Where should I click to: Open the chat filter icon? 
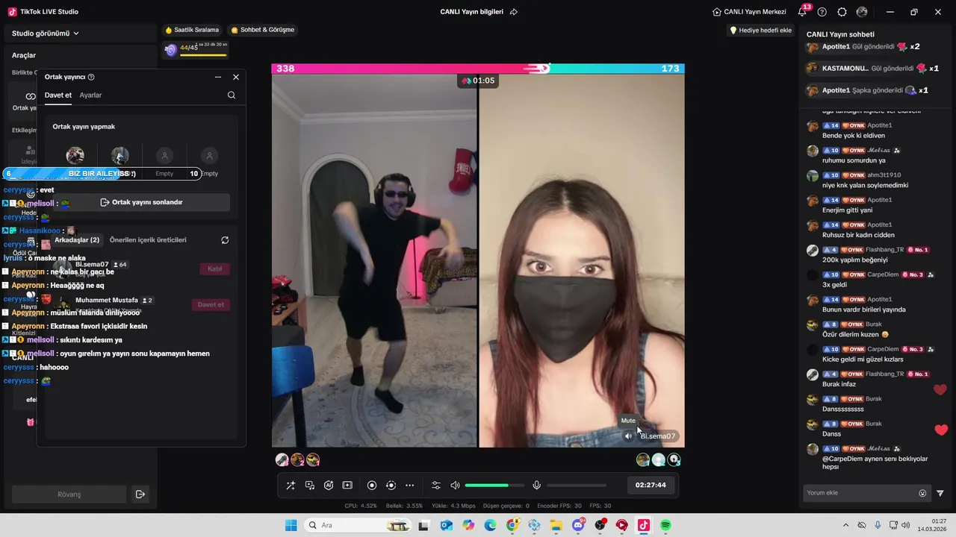click(x=940, y=493)
